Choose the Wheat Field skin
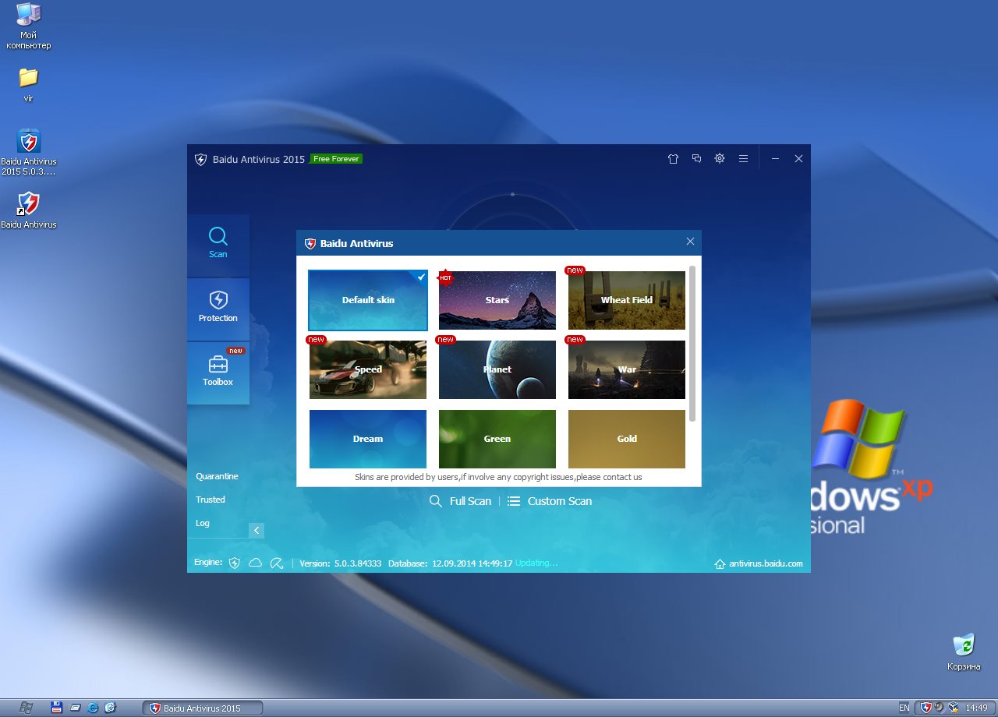This screenshot has height=717, width=998. point(627,300)
